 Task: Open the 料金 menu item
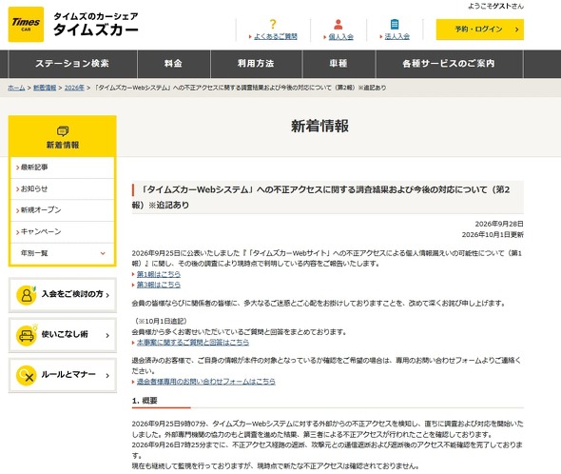pos(173,64)
